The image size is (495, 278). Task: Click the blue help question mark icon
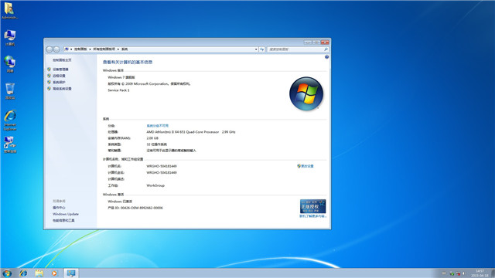[x=326, y=57]
